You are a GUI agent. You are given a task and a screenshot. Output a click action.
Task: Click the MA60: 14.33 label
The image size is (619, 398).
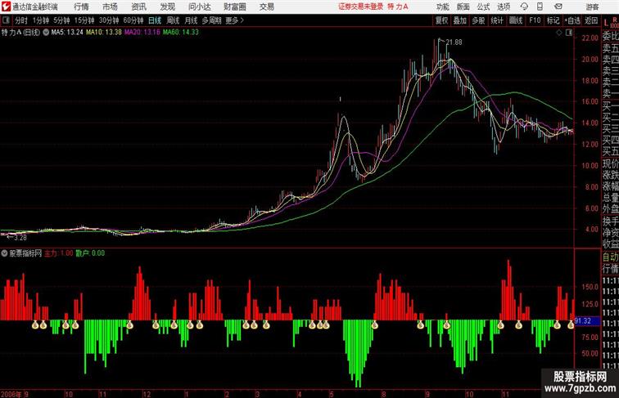[x=181, y=33]
